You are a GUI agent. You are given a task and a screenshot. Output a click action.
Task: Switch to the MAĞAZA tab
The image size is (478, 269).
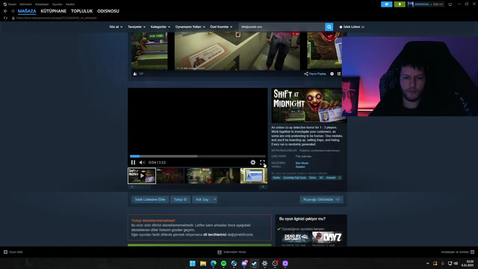tap(27, 11)
